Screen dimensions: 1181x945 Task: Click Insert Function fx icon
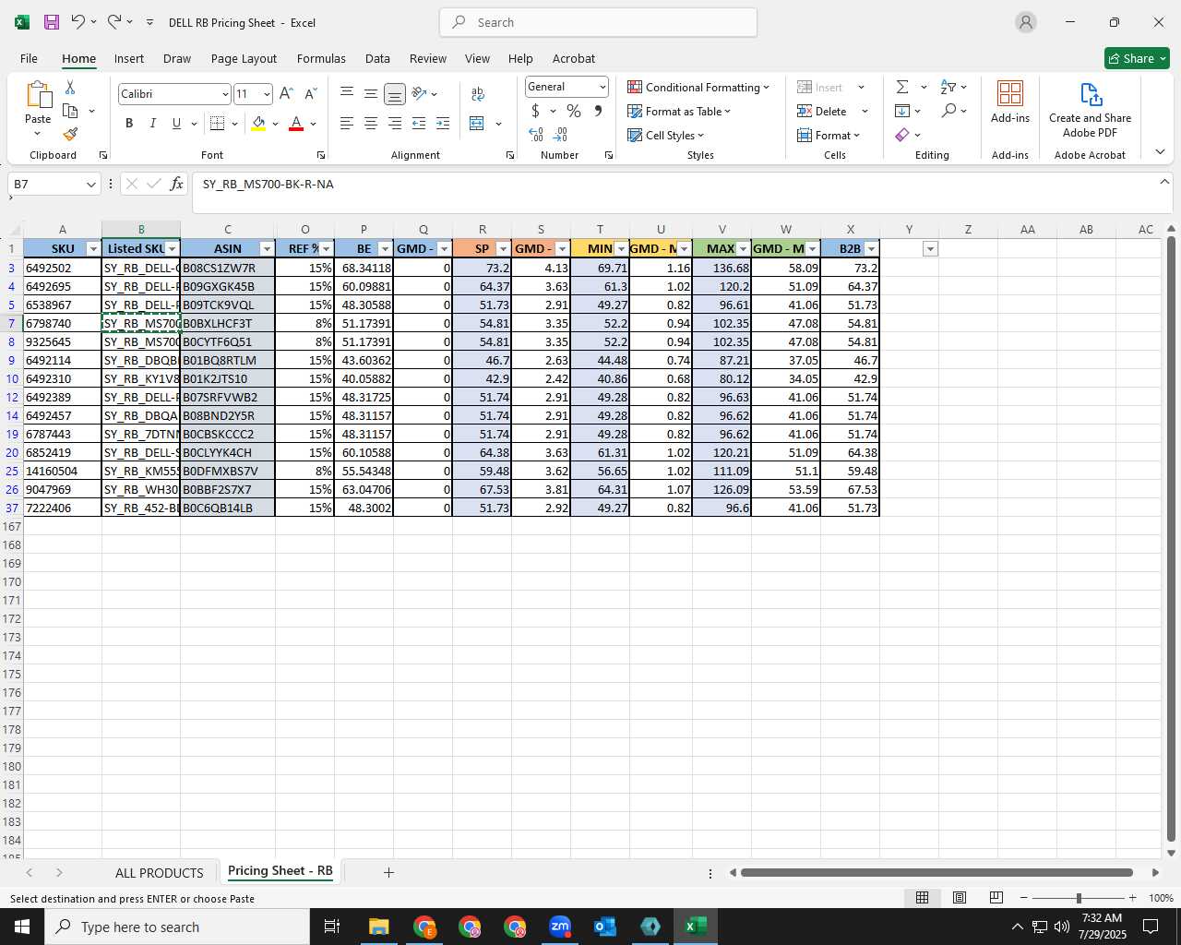pyautogui.click(x=176, y=185)
